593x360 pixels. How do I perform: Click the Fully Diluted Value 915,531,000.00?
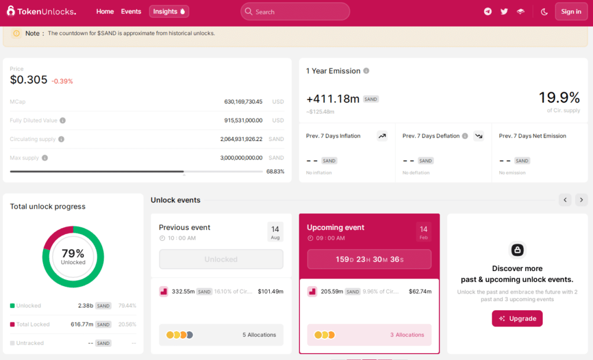click(243, 120)
